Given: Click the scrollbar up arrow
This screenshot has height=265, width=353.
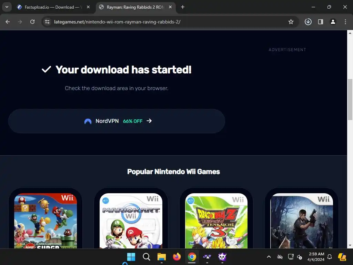Looking at the screenshot, I should tap(350, 33).
